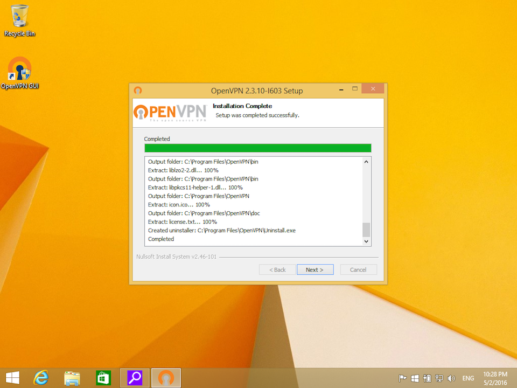Viewport: 517px width, 388px height.
Task: Click the green completed progress bar
Action: pos(258,148)
